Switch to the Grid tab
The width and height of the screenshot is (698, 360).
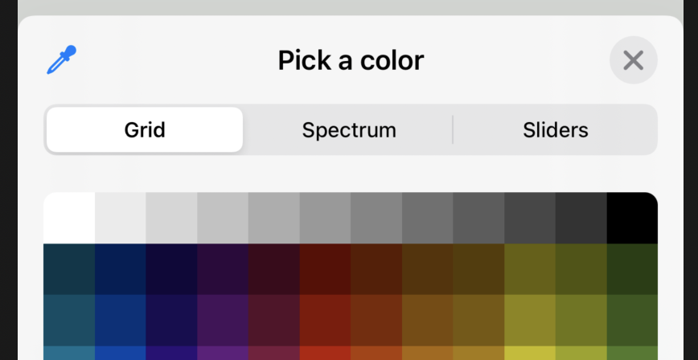point(145,129)
